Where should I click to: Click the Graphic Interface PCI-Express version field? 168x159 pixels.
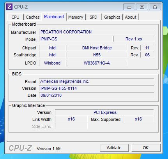(104, 112)
